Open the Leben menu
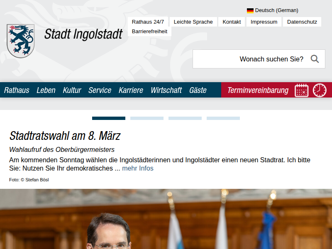Screen dimensions: 332x249 (x=46, y=90)
